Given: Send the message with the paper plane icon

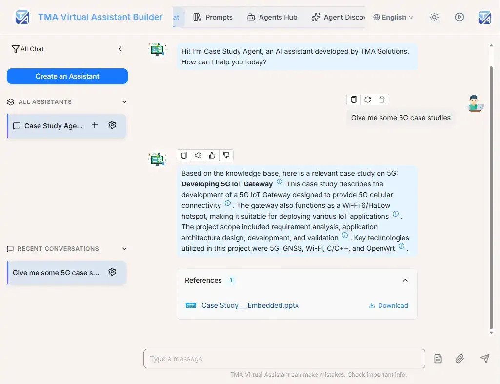Looking at the screenshot, I should point(485,358).
